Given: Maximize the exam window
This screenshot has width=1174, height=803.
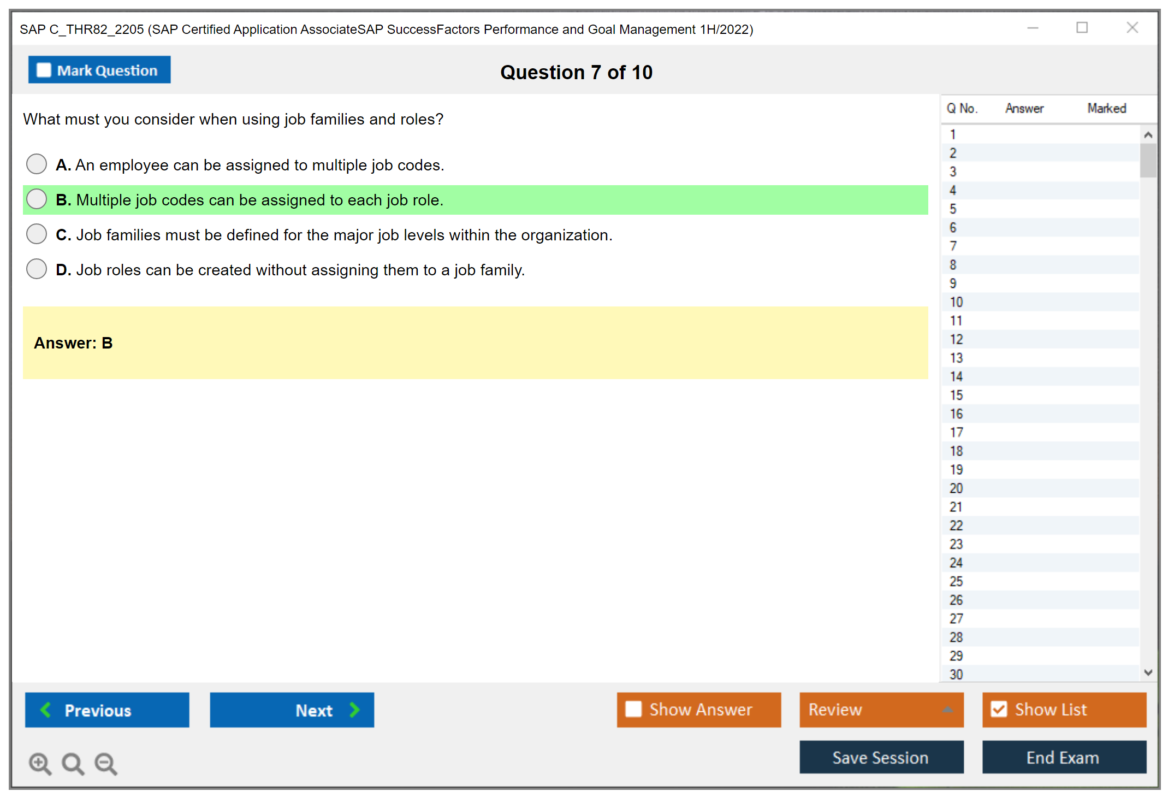Looking at the screenshot, I should point(1082,28).
